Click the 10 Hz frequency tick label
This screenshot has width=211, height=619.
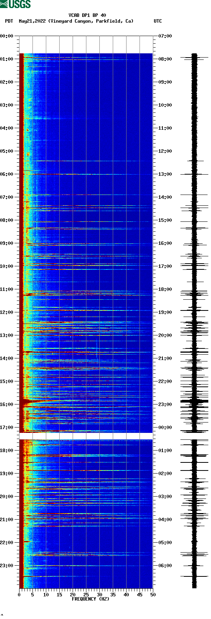tap(46, 595)
